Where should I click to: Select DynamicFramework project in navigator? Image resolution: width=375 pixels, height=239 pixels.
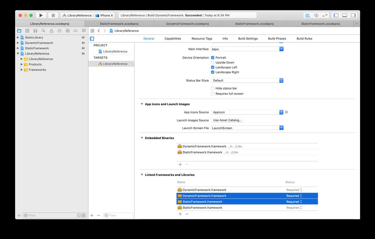click(39, 43)
